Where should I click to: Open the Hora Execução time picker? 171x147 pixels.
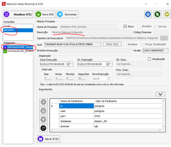(x=108, y=79)
